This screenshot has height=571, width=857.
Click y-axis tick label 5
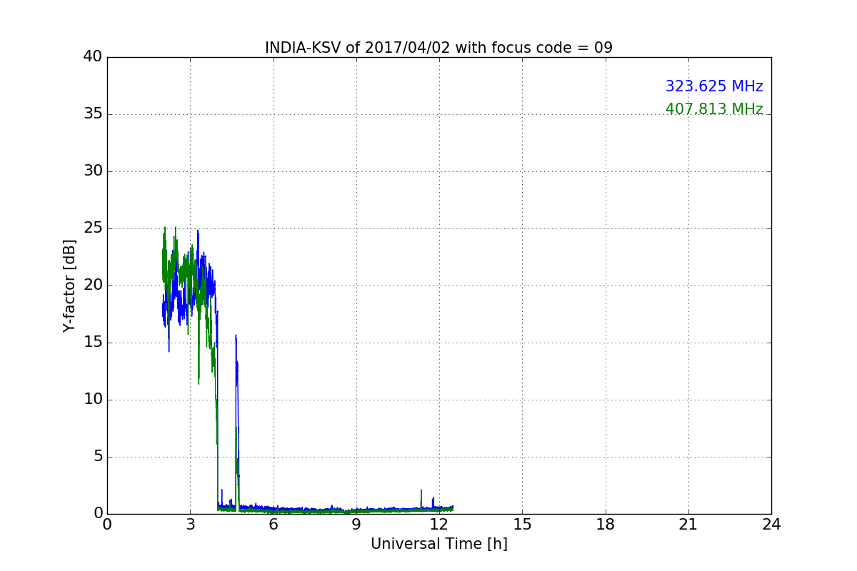(98, 457)
